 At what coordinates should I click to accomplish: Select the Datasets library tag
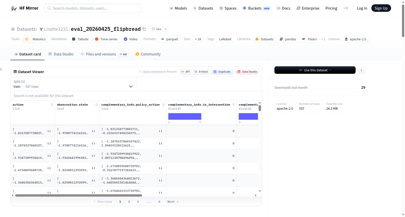click(x=264, y=39)
